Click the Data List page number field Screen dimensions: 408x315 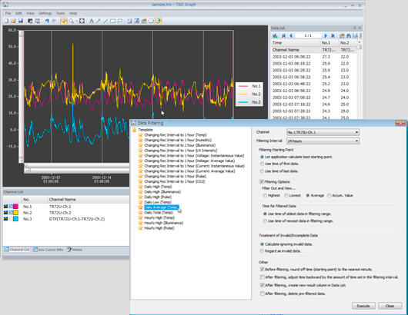pyautogui.click(x=308, y=35)
